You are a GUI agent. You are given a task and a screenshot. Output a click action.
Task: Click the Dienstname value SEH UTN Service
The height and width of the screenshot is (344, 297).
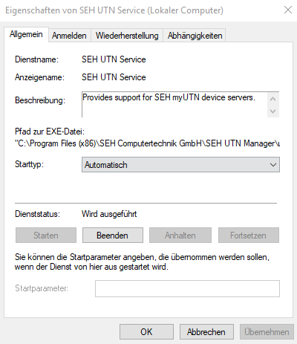tap(114, 59)
